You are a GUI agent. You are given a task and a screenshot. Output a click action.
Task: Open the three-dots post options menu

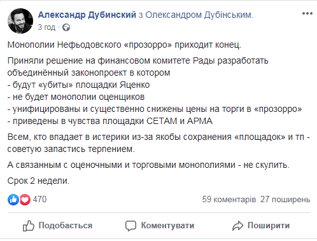(x=307, y=13)
